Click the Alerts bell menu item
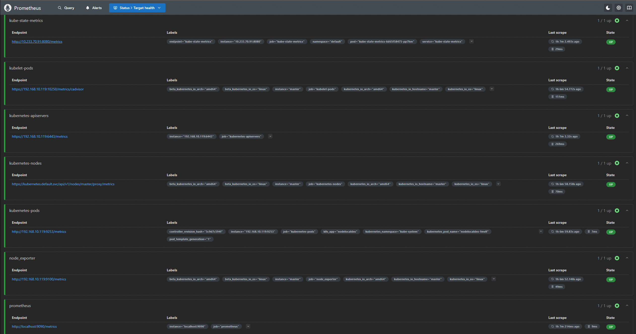 pos(94,8)
